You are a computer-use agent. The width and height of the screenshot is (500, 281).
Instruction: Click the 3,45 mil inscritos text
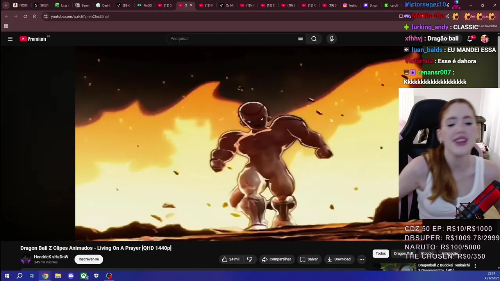tap(46, 262)
